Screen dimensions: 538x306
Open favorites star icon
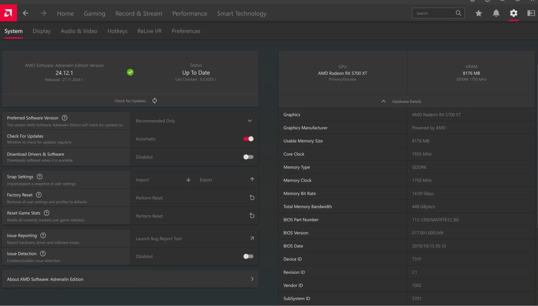pyautogui.click(x=479, y=13)
